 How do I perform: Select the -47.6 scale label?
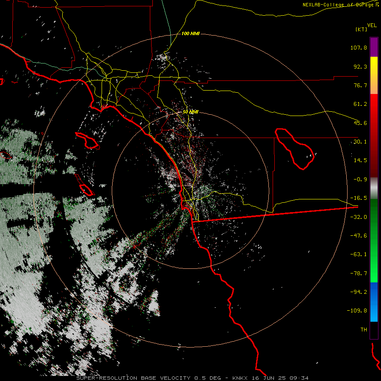coord(359,236)
